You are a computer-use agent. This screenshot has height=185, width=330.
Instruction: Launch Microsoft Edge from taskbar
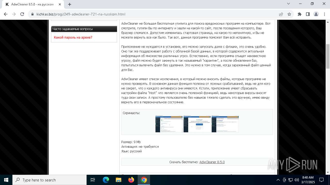click(106, 180)
